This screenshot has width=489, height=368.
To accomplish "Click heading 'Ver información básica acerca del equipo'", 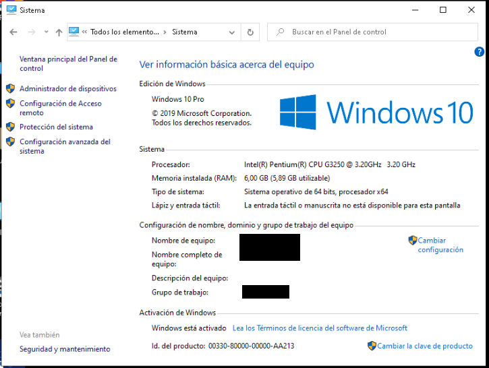I will pyautogui.click(x=227, y=65).
